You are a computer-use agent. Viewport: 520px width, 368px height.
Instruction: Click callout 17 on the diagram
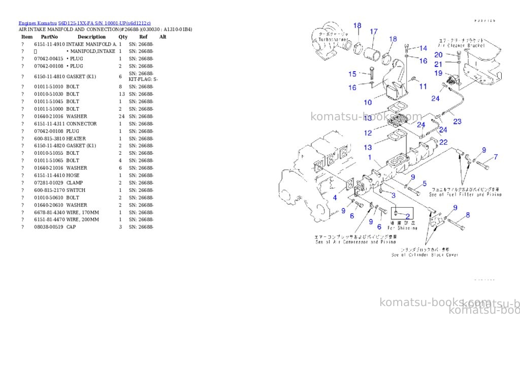click(x=374, y=31)
